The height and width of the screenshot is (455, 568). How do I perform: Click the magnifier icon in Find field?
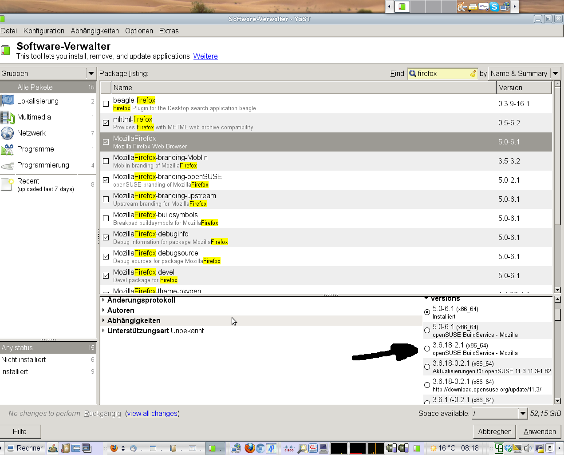pos(413,73)
